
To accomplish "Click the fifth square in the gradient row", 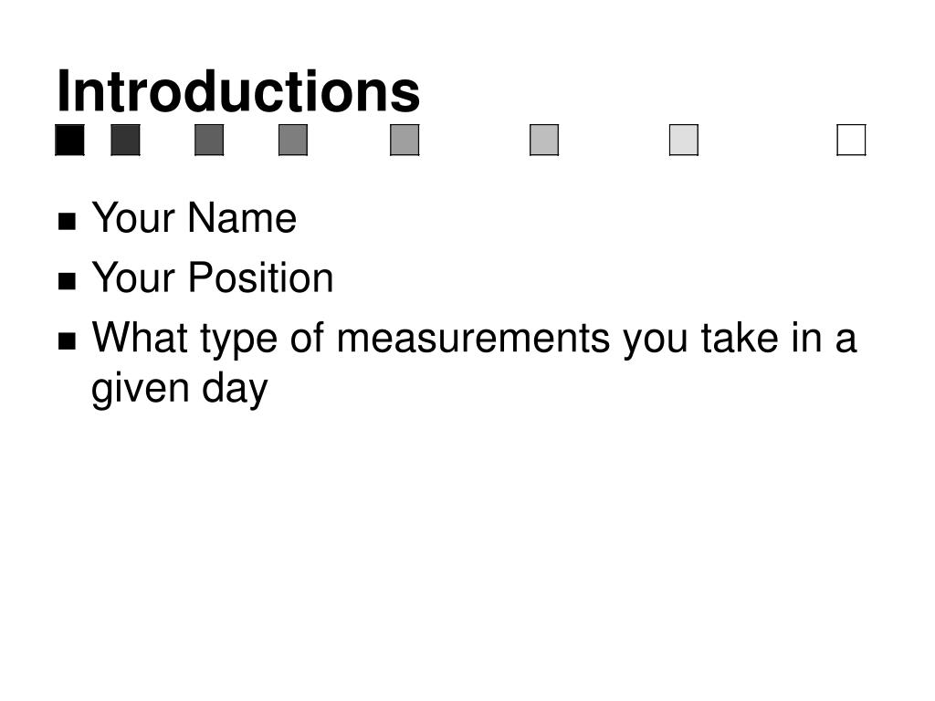I will click(404, 140).
